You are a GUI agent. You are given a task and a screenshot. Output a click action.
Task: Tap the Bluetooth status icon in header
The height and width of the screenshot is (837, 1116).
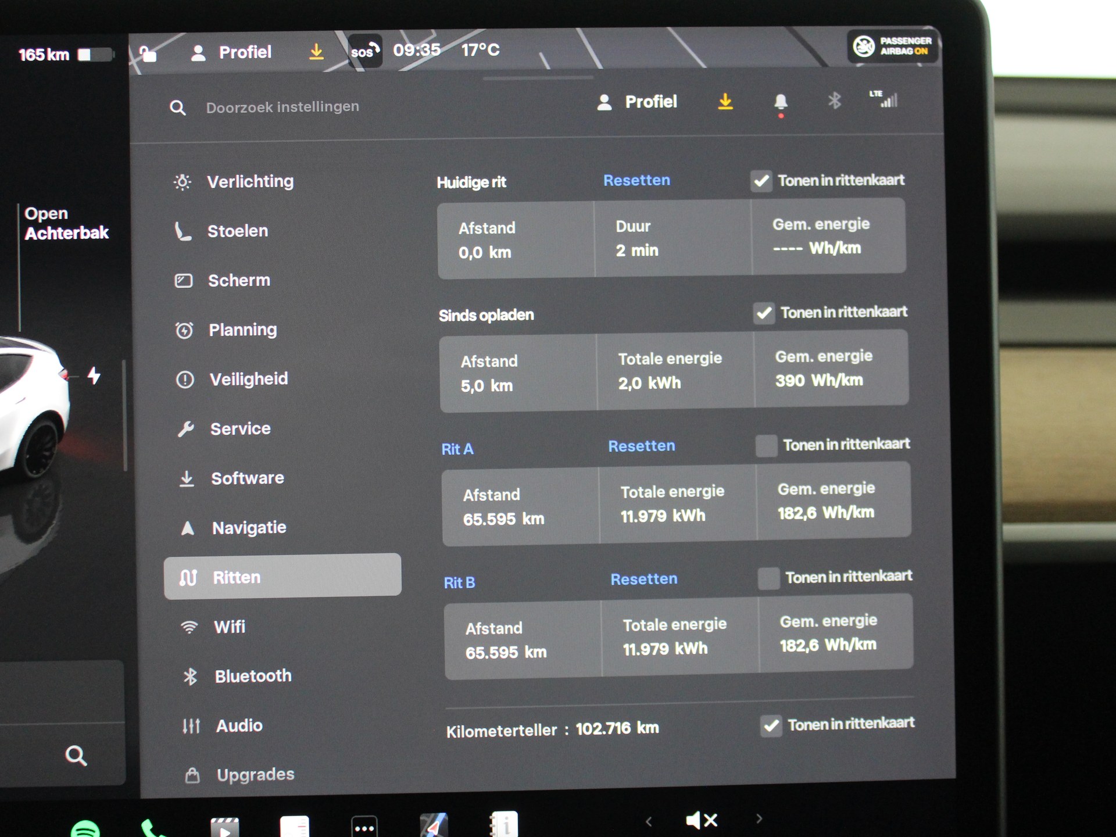pyautogui.click(x=834, y=101)
